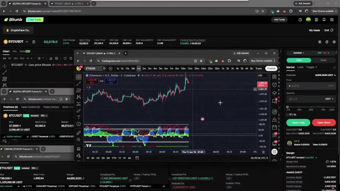Set quantity slider to 50% mark
Screen dimensions: 340x191
[x=311, y=107]
